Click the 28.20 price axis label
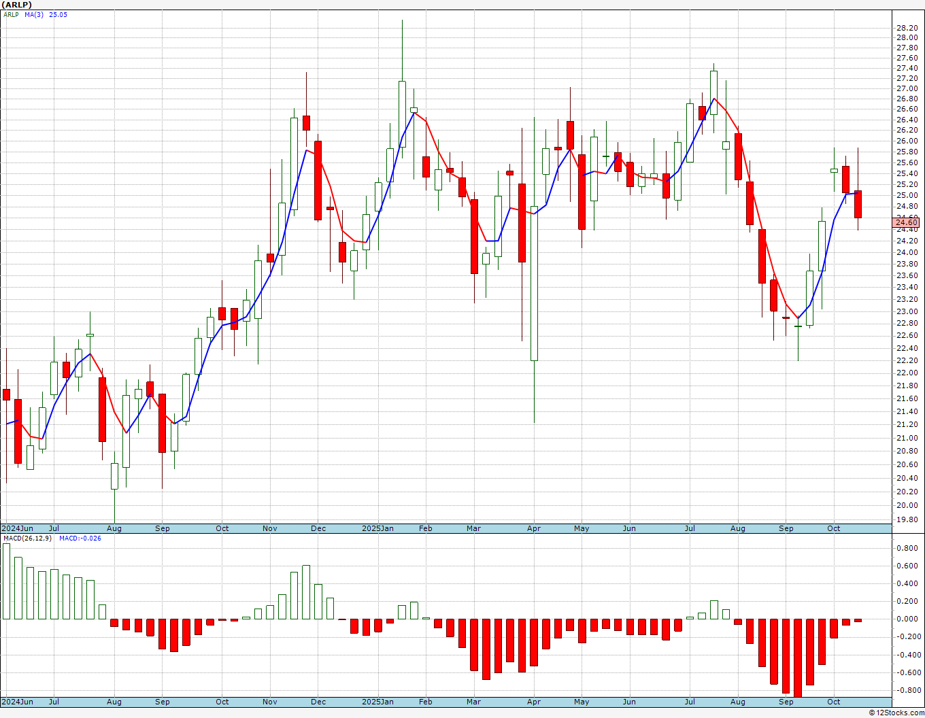The height and width of the screenshot is (718, 925). click(x=907, y=28)
